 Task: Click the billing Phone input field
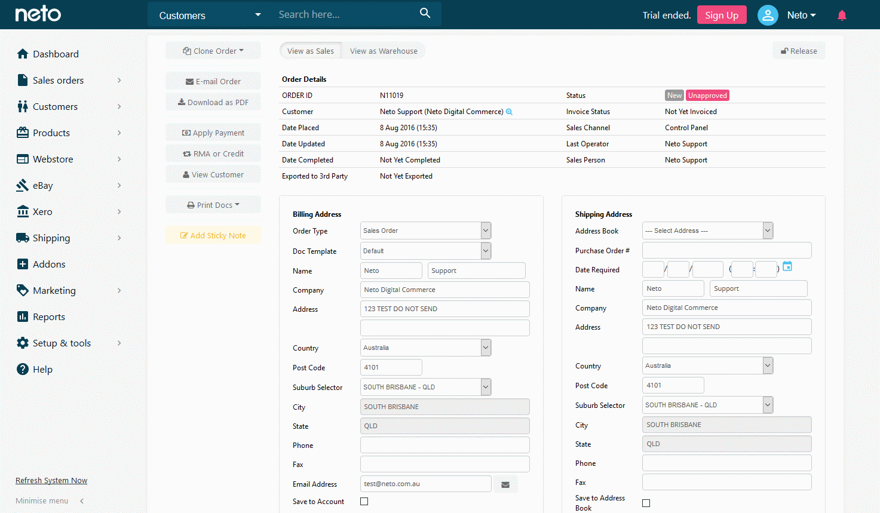point(445,445)
